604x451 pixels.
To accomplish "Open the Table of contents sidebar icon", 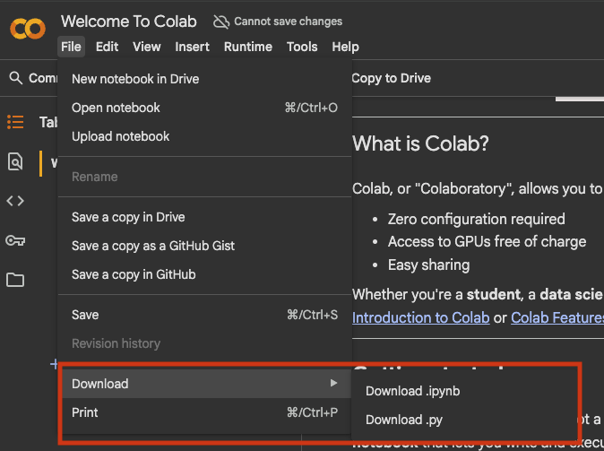I will click(15, 122).
